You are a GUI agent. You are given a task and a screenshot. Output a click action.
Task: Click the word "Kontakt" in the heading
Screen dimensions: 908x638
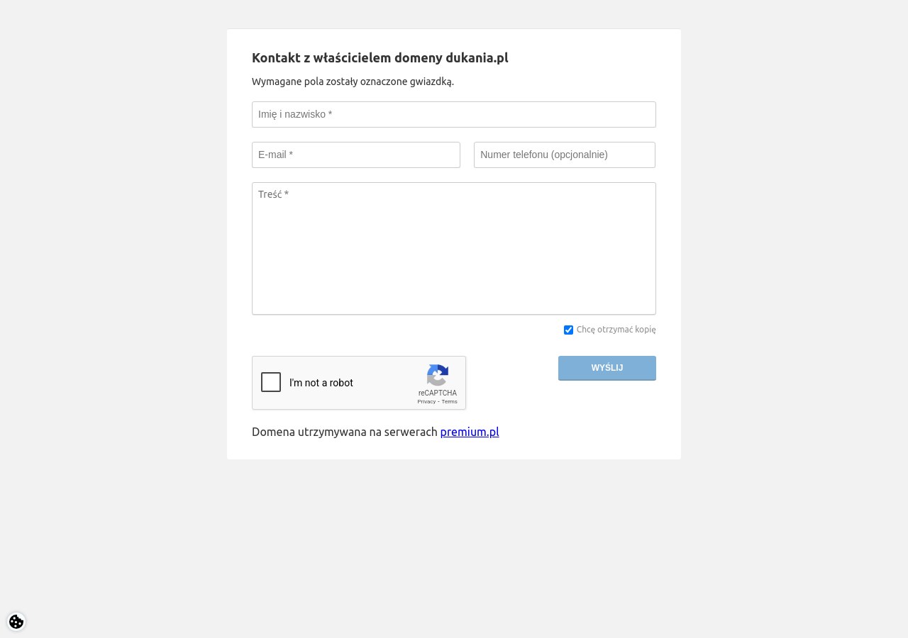coord(276,58)
